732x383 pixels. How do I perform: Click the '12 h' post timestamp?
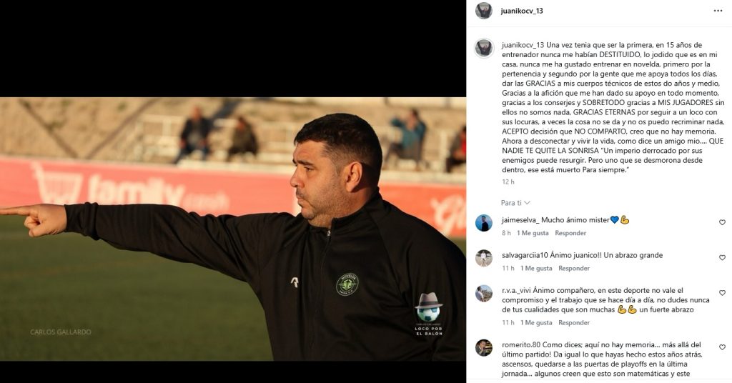pyautogui.click(x=508, y=182)
